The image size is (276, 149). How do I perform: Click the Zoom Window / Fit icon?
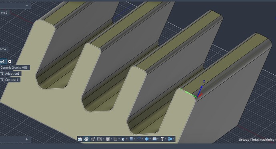99,139
